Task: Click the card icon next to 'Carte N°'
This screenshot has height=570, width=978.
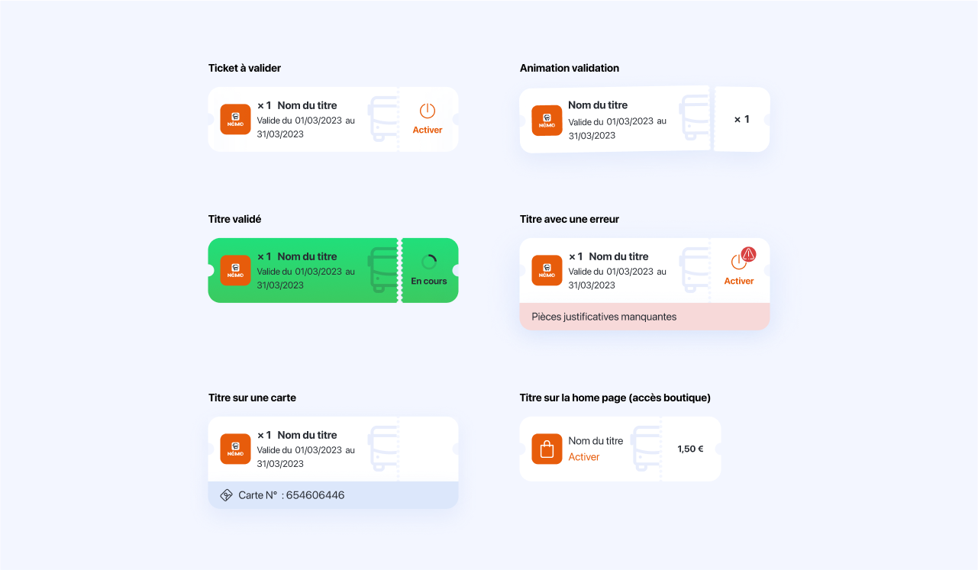Action: (x=226, y=495)
